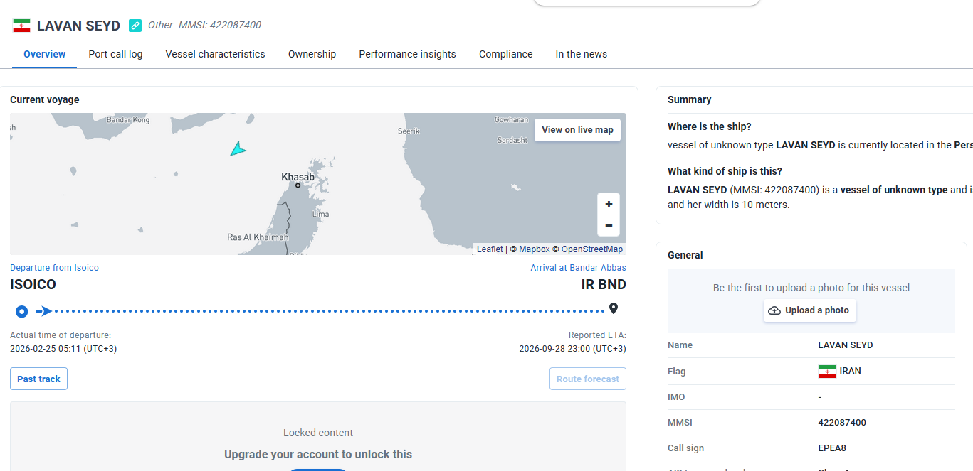Screen dimensions: 973x471
Task: Click the destination pin icon on the voyage line
Action: [x=614, y=309]
